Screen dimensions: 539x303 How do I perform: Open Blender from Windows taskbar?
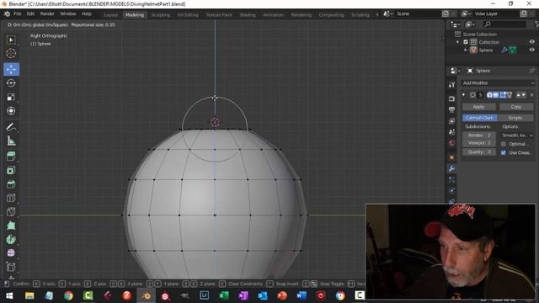pos(146,295)
